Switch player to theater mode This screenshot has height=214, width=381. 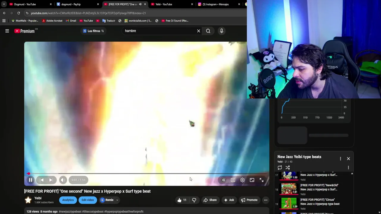[252, 180]
